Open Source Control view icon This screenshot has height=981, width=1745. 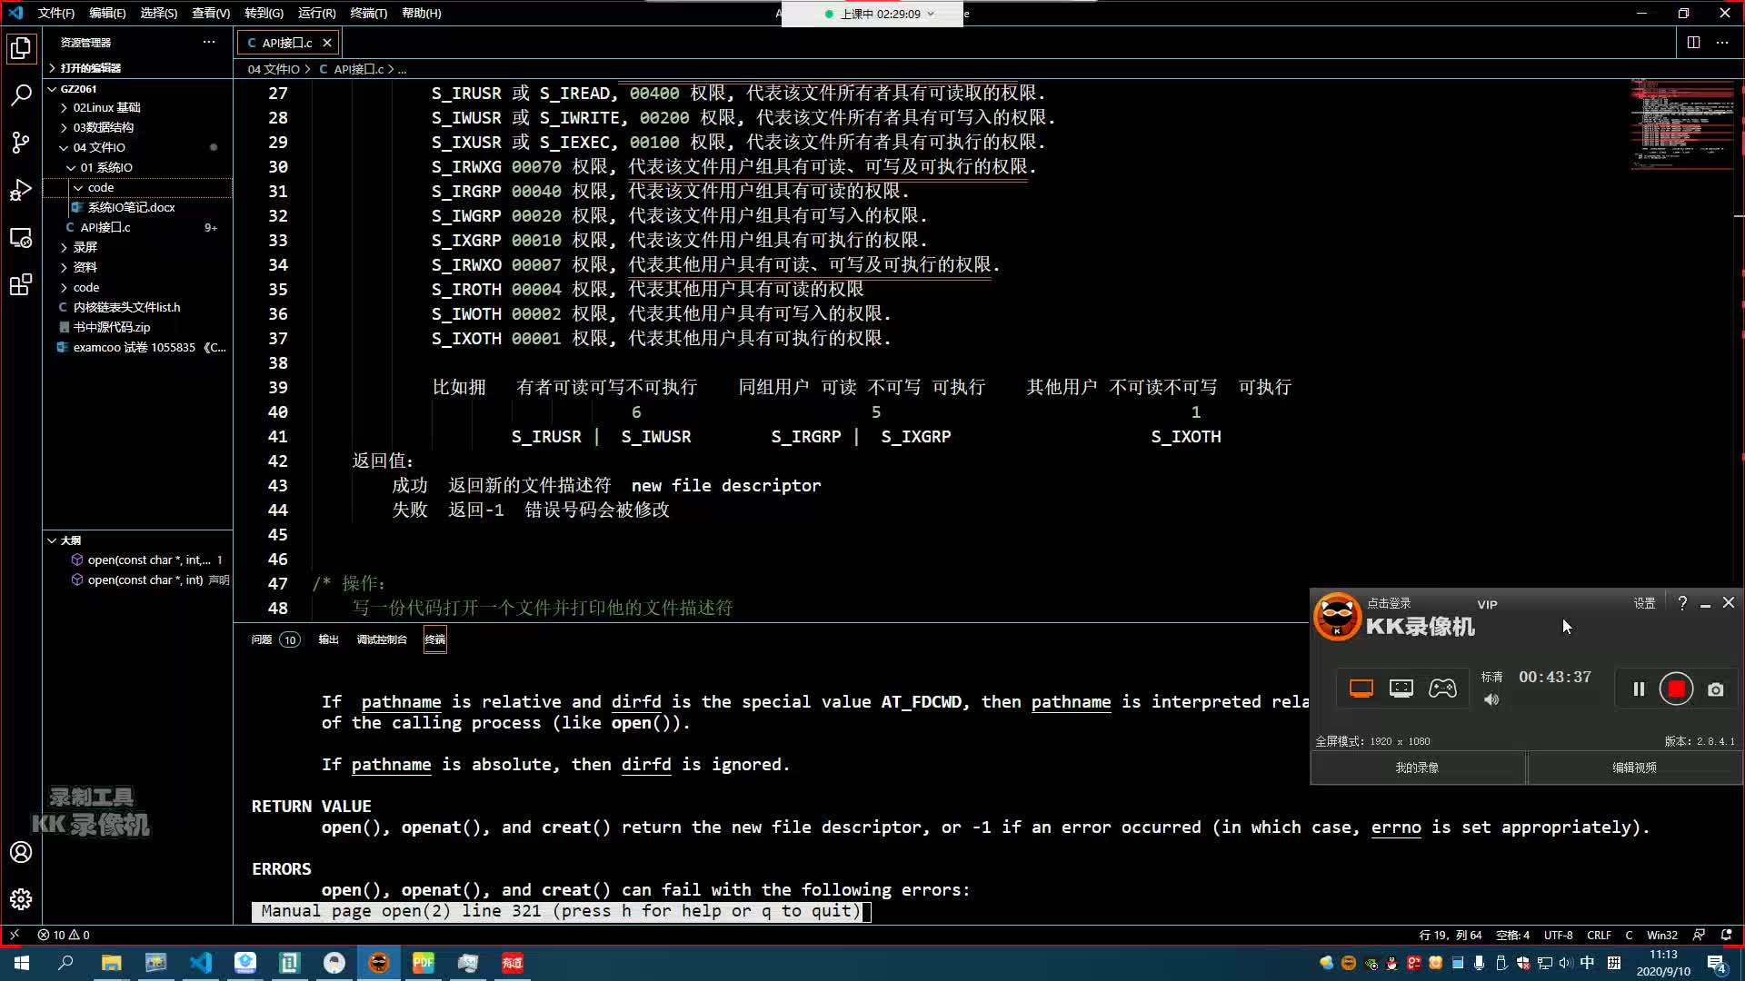(21, 143)
